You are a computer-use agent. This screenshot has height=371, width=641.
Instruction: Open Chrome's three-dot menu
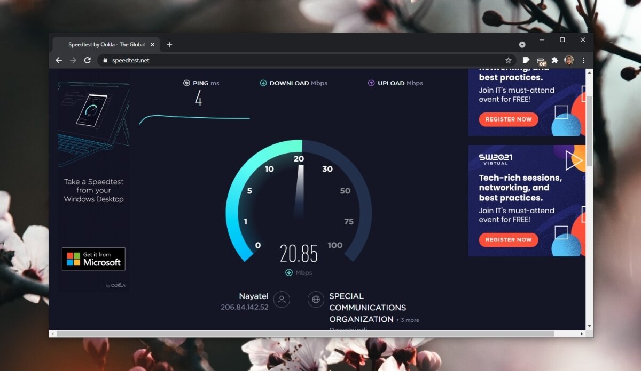point(583,60)
